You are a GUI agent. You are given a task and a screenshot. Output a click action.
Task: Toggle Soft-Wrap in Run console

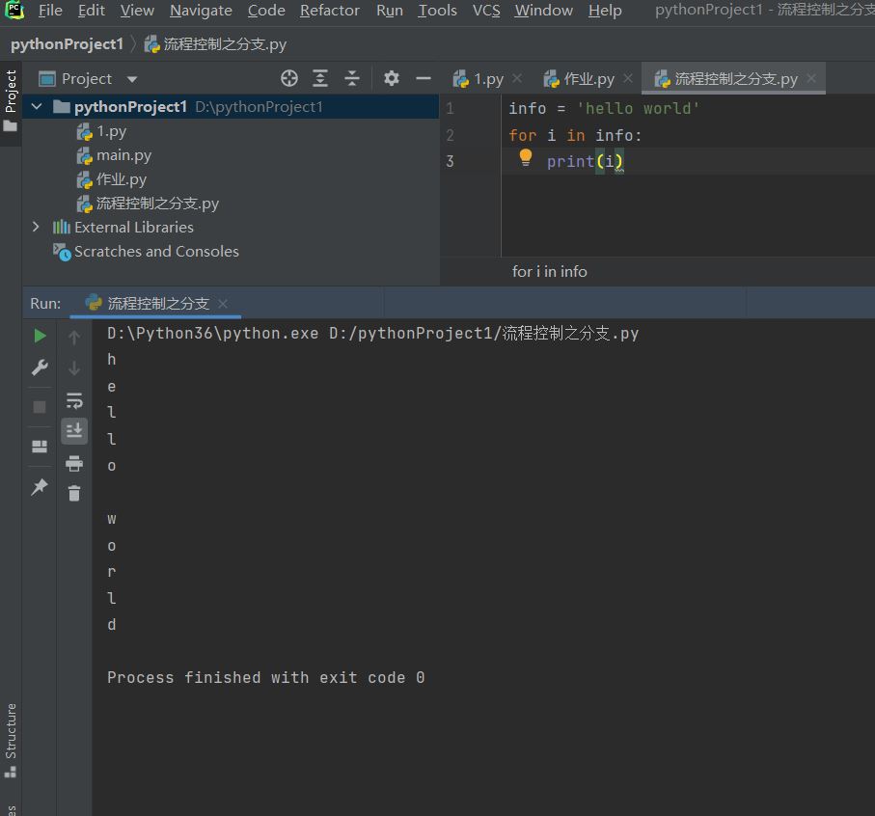pos(74,400)
